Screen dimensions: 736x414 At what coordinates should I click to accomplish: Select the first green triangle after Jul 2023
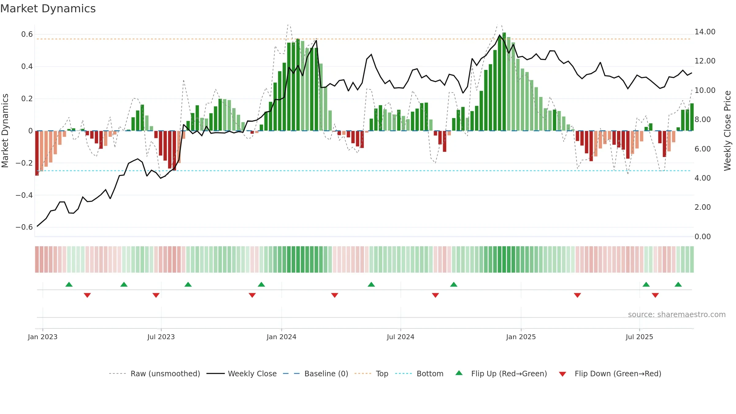coord(188,285)
